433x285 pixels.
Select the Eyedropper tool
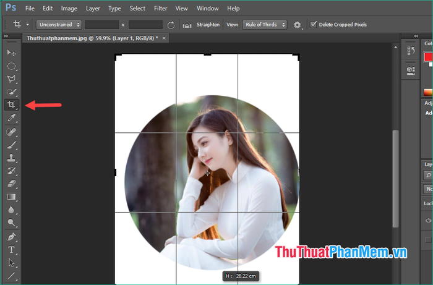[x=11, y=118]
